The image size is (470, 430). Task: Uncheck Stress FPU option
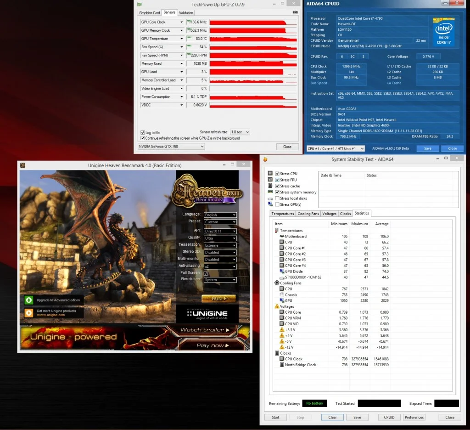(277, 180)
